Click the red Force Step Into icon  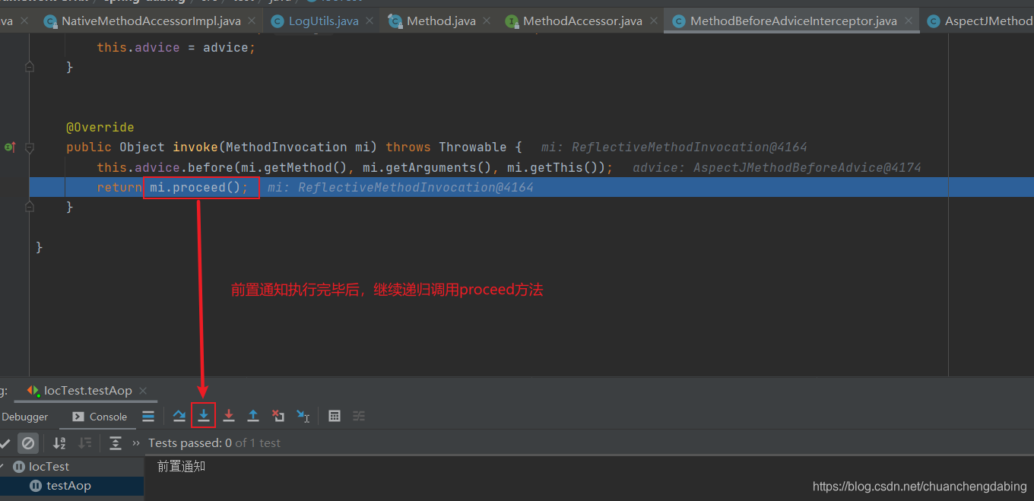[229, 416]
